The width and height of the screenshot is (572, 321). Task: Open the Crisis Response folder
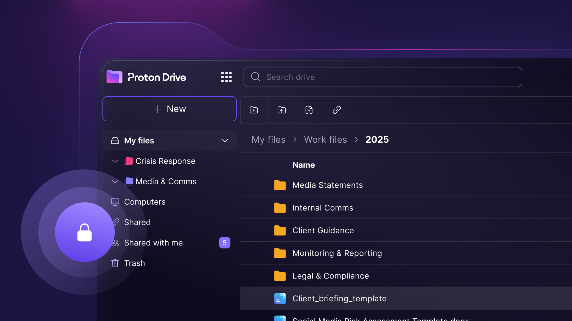click(x=165, y=161)
